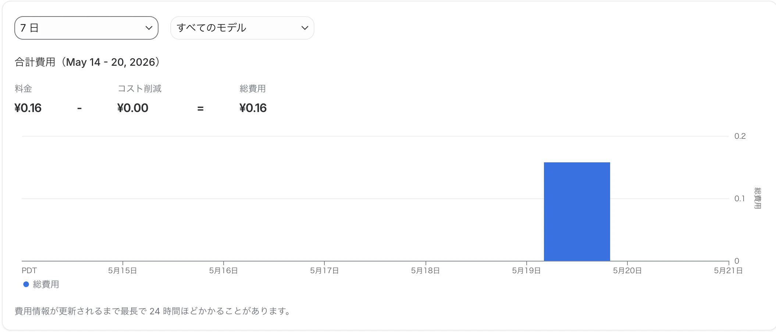Open the すべてのモデル model filter dropdown
This screenshot has height=332, width=776.
click(242, 28)
